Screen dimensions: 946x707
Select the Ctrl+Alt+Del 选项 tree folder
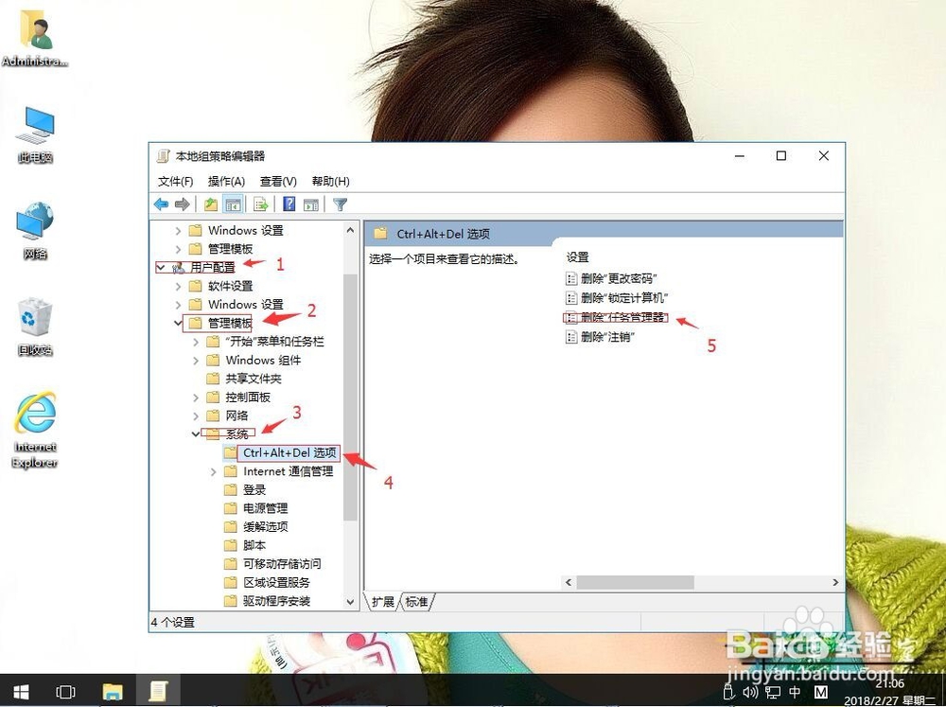tap(281, 452)
